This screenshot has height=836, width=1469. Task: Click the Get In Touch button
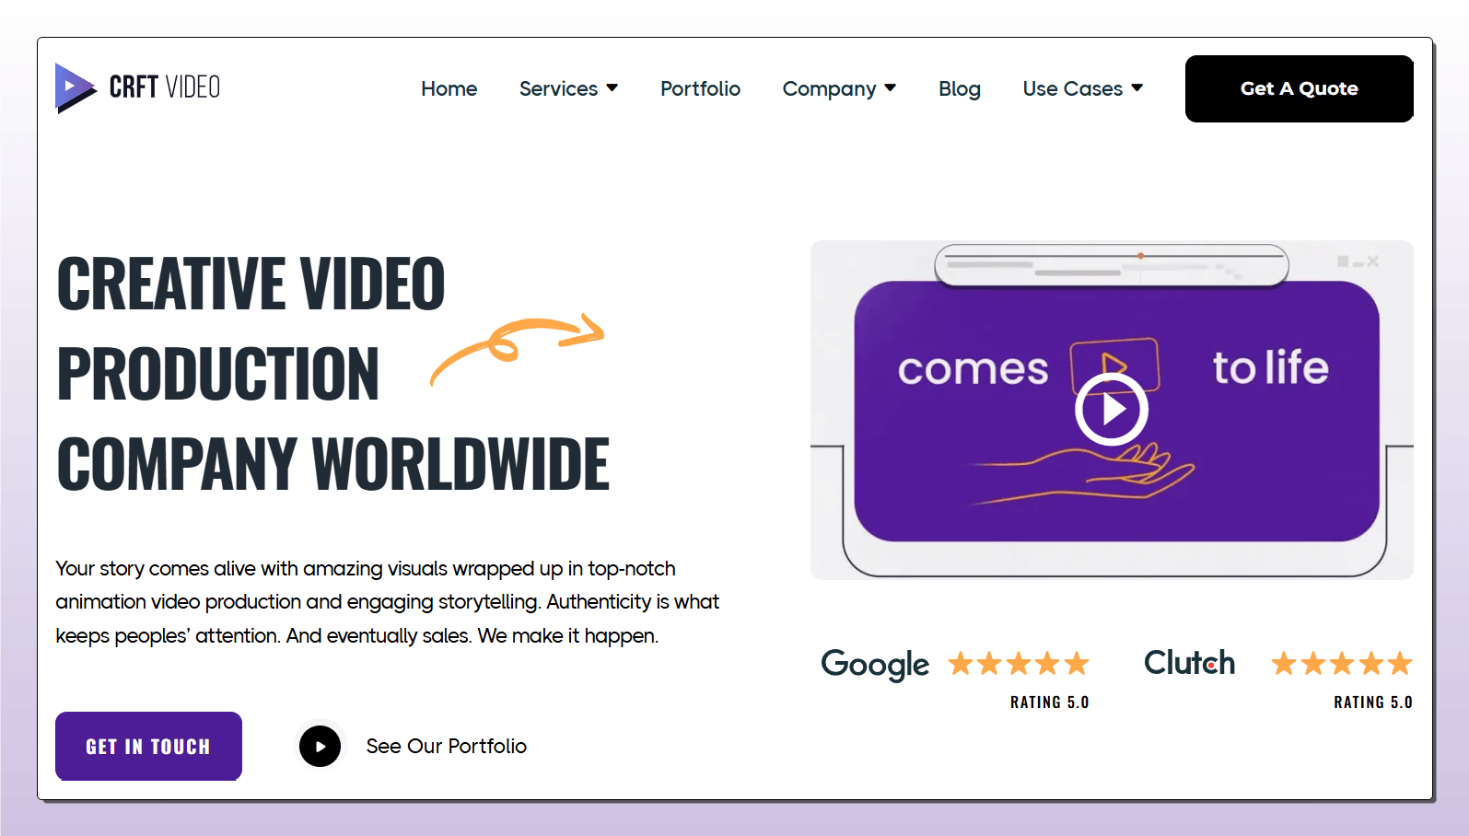(x=148, y=746)
